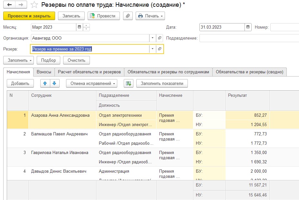Increase month with the stepper up arrow
Screen dimensions: 299x200
point(86,25)
